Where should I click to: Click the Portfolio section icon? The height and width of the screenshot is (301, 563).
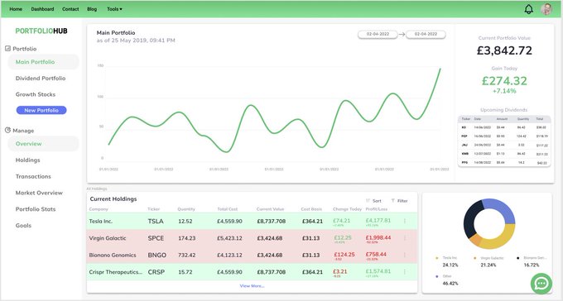coord(8,49)
